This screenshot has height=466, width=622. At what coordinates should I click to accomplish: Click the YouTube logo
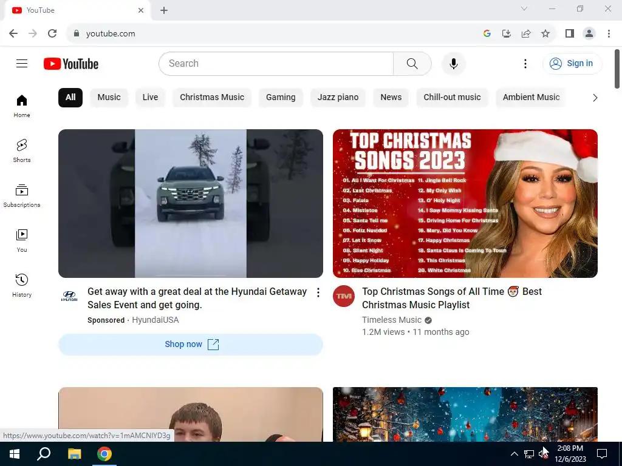pos(71,64)
